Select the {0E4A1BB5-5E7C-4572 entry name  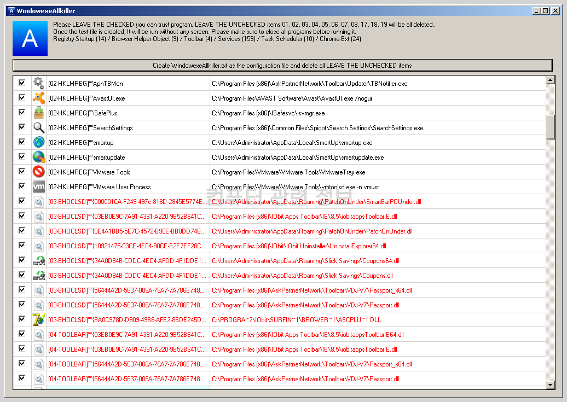point(127,231)
